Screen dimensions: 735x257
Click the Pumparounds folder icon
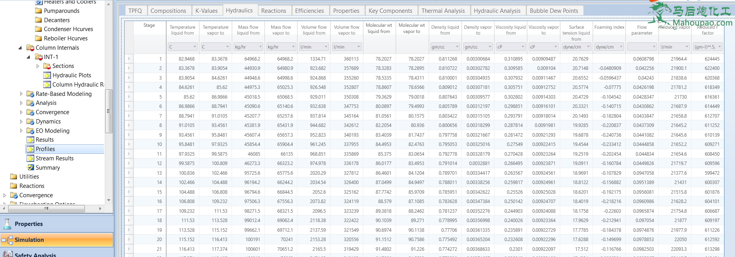point(39,11)
